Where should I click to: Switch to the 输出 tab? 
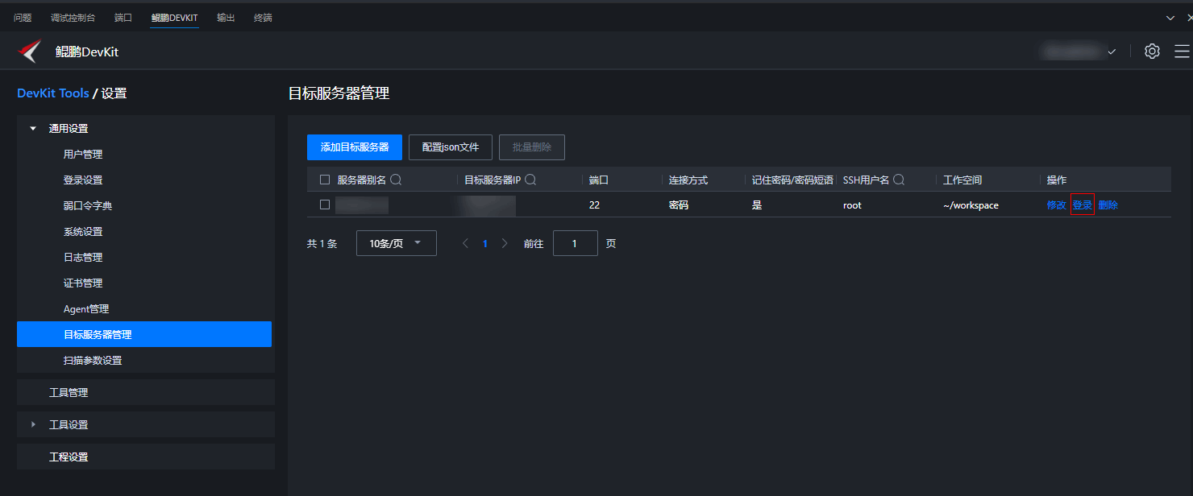[x=226, y=17]
